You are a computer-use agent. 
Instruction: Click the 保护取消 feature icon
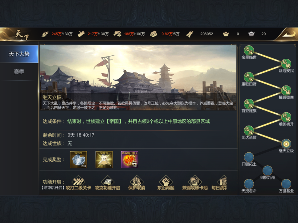click(x=136, y=181)
